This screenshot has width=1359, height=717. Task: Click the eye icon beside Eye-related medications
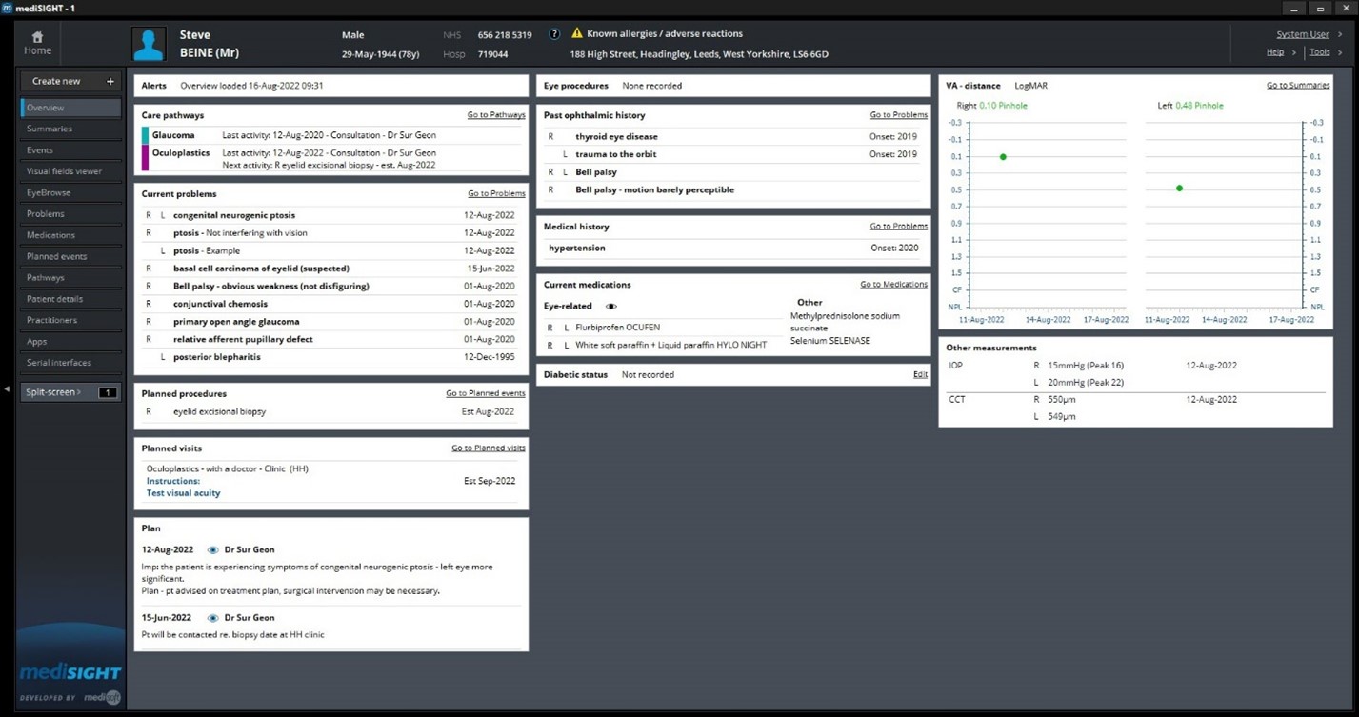point(611,307)
